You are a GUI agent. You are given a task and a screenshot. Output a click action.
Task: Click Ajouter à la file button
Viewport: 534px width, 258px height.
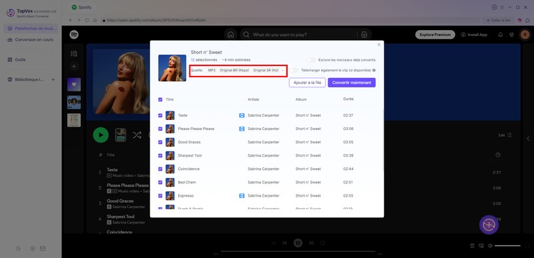click(307, 83)
